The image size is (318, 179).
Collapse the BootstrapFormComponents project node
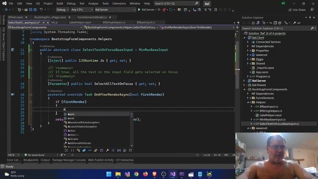(x=244, y=89)
